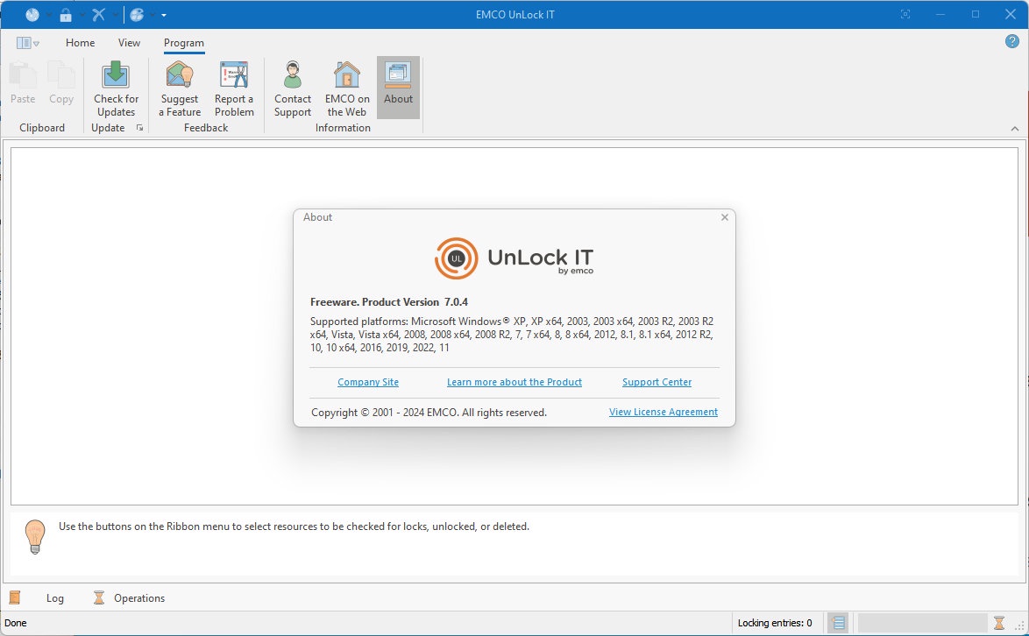The image size is (1029, 636).
Task: Click the About ribbon button
Action: 398,88
